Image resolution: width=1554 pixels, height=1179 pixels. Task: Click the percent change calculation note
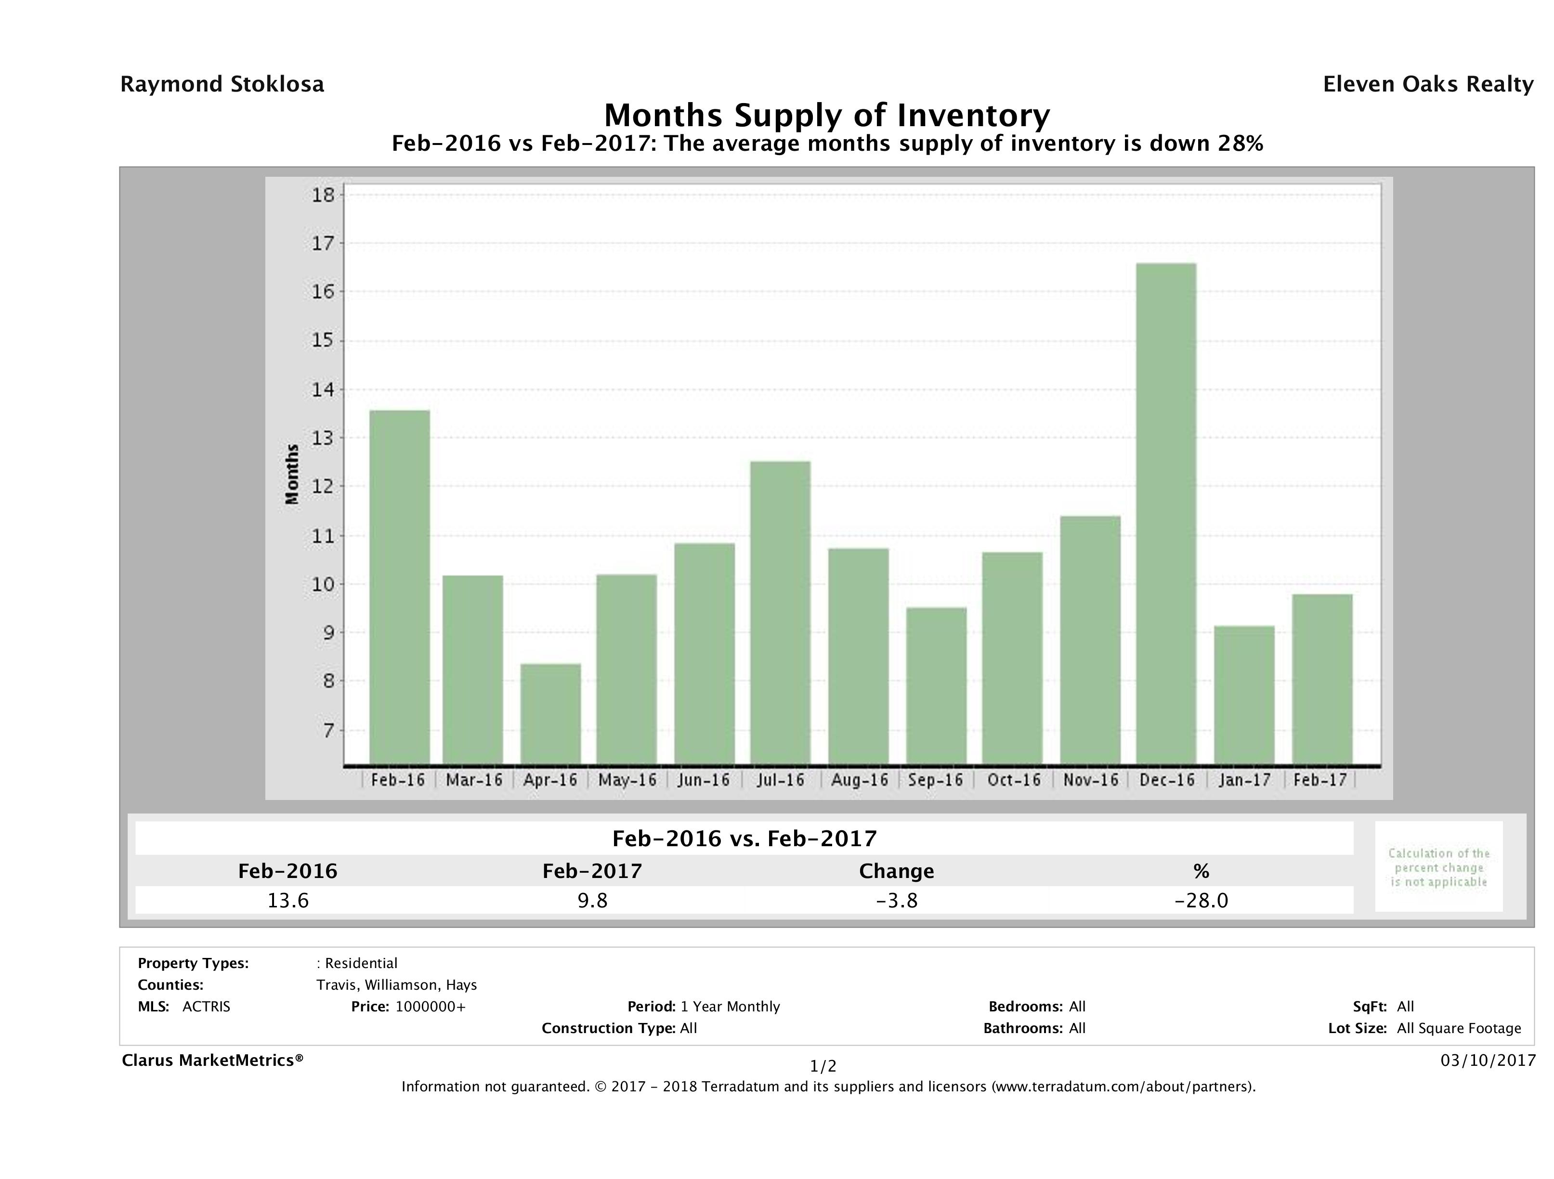[1439, 867]
